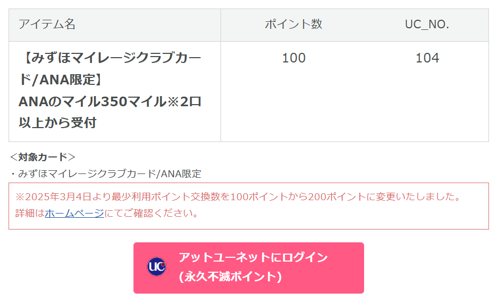
Task: Click the にてご確認ください text after link
Action: coord(152,214)
